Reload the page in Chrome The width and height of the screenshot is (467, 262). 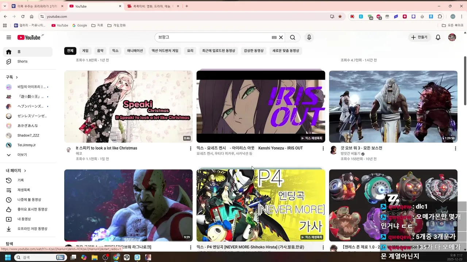point(23,16)
